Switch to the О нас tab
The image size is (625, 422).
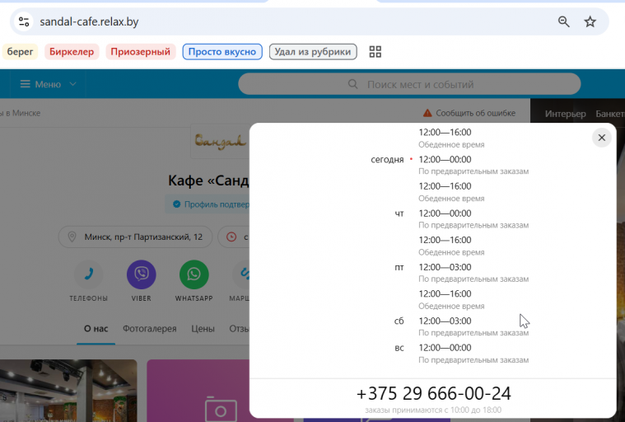click(x=96, y=329)
